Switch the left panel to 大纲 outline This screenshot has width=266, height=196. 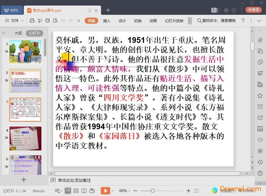(x=18, y=33)
